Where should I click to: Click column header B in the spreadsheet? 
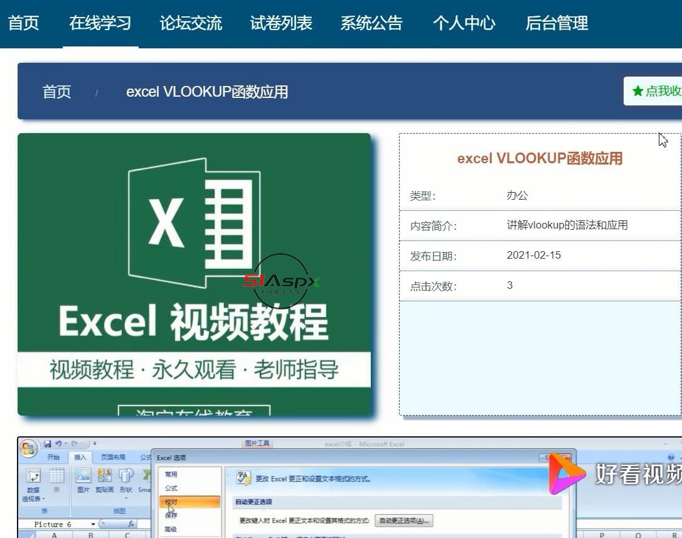[91, 535]
